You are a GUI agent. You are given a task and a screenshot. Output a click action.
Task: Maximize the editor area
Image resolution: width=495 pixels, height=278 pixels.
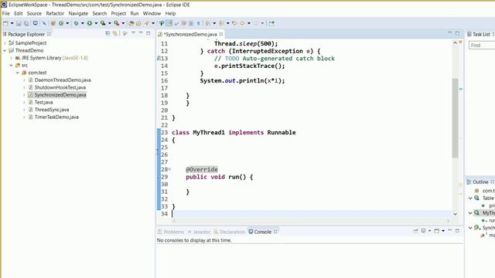(457, 33)
